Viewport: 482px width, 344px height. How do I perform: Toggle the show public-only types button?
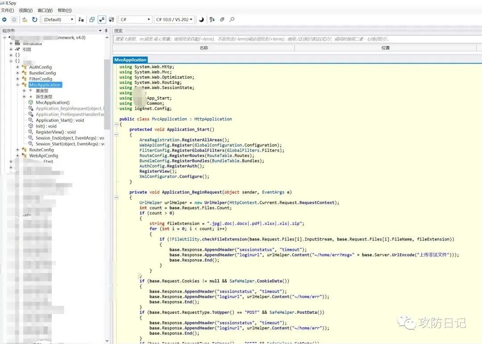(92, 20)
